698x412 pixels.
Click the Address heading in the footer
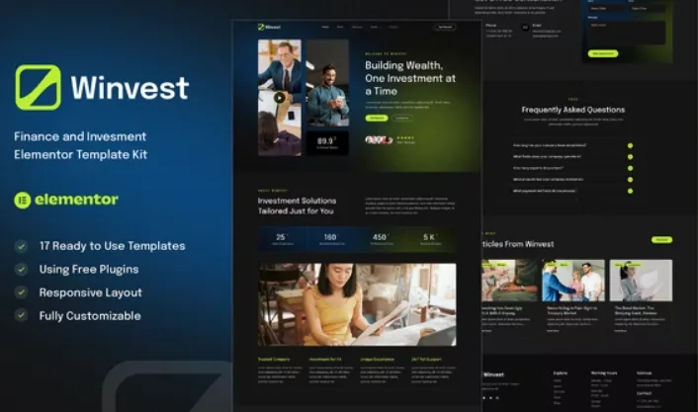645,372
